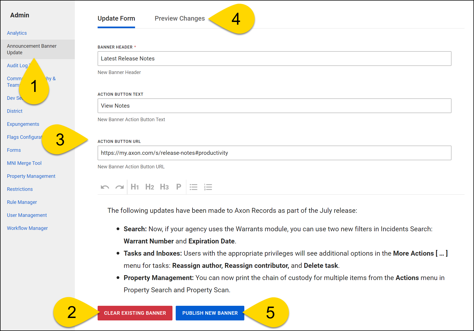Select the Update Form tab
This screenshot has width=474, height=331.
click(116, 18)
